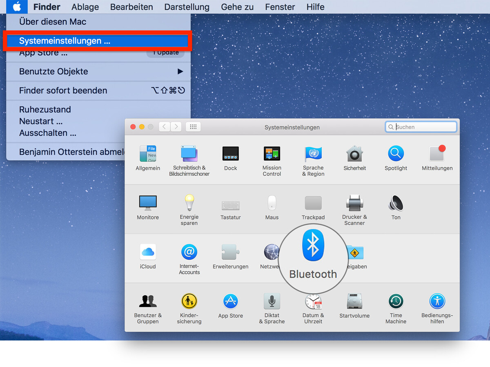The width and height of the screenshot is (490, 367).
Task: Open the Fenster menu
Action: [280, 7]
